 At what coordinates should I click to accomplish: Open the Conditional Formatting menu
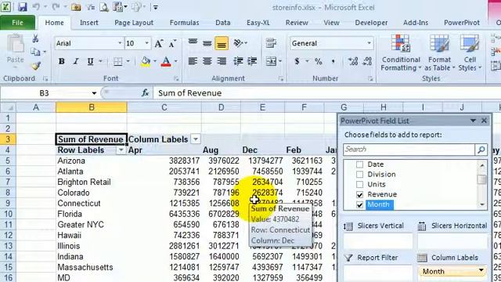pyautogui.click(x=401, y=52)
